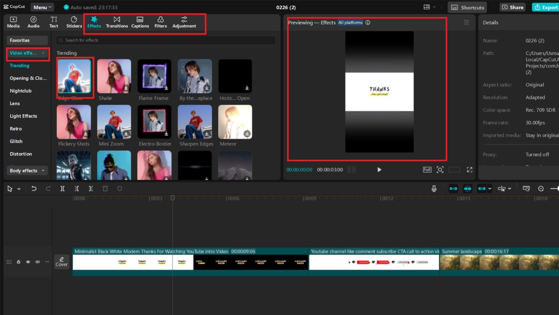This screenshot has width=559, height=315.
Task: Choose the Select pointer tool
Action: pos(10,189)
